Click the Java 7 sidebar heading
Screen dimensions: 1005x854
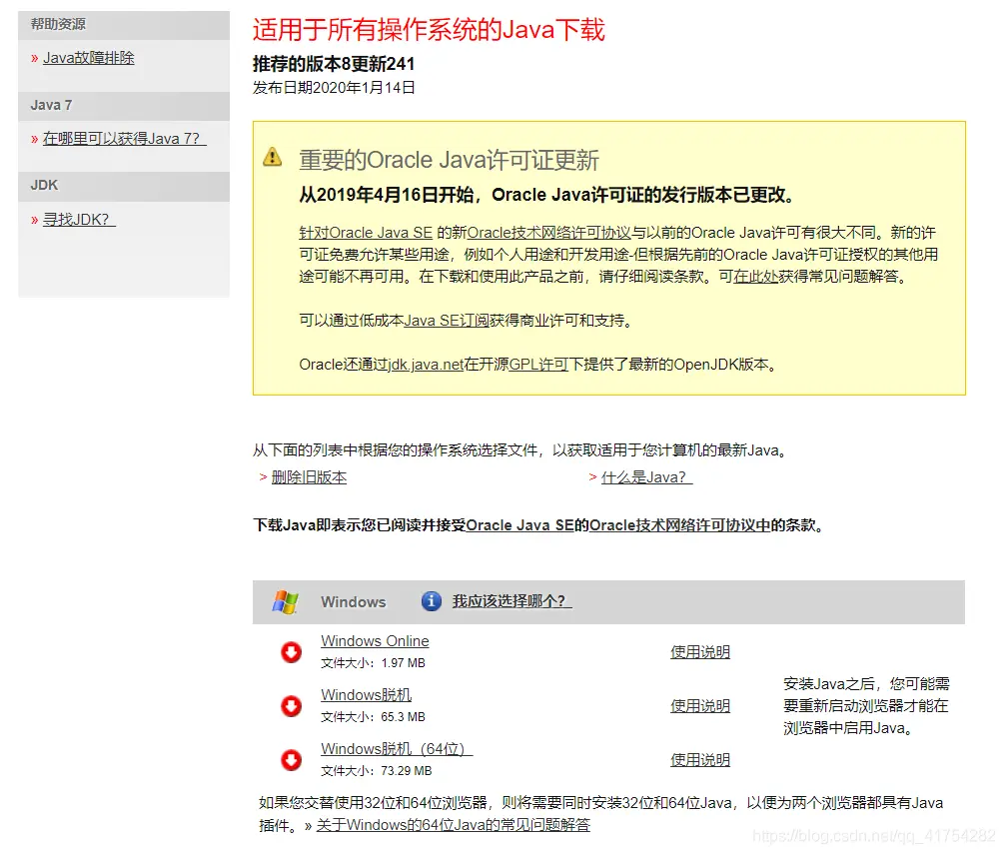point(51,105)
